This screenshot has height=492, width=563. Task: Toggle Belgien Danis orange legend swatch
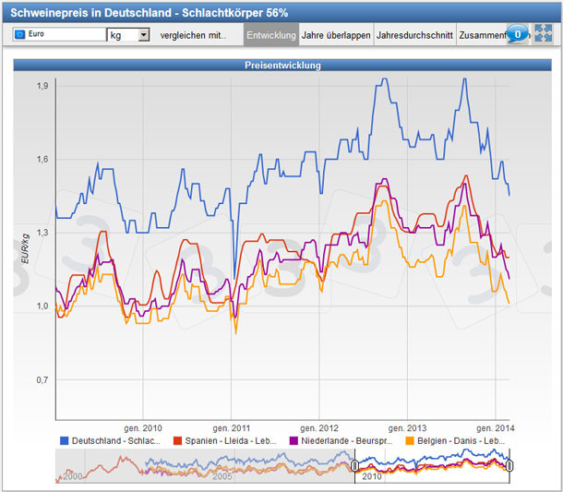409,440
